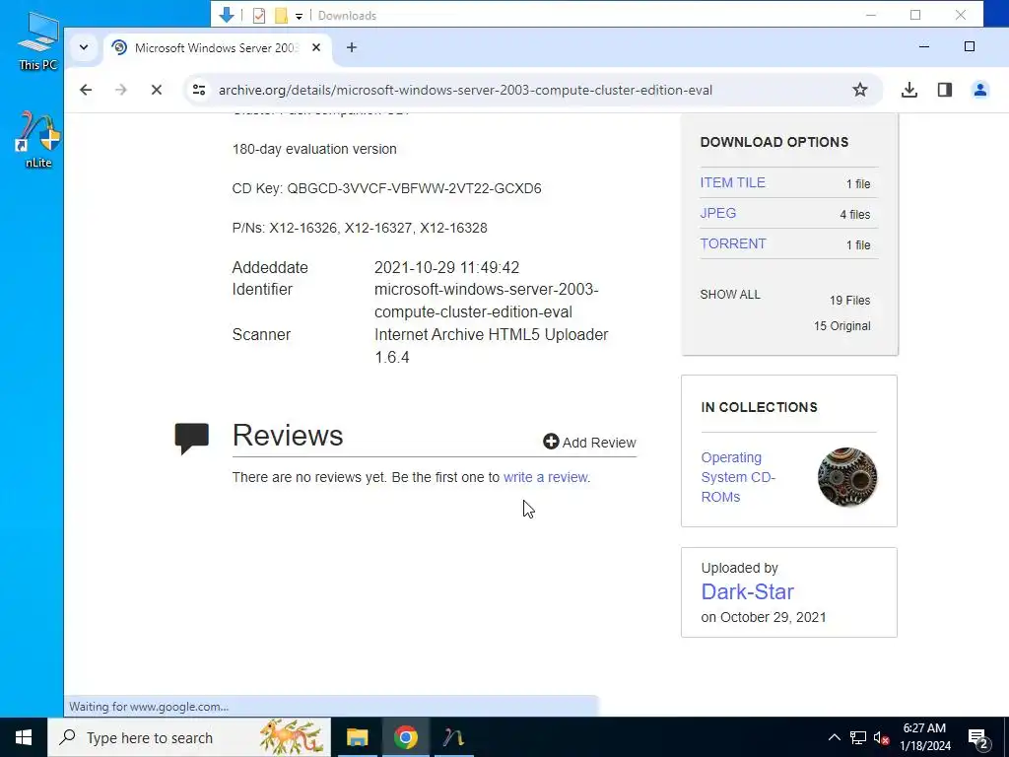Open the clock showing 6:27 AM
Viewport: 1009px width, 757px height.
pos(924,737)
